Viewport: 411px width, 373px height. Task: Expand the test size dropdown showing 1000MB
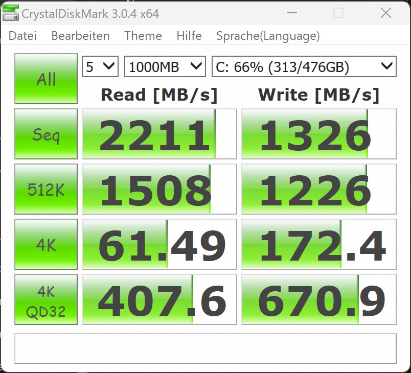(x=165, y=66)
